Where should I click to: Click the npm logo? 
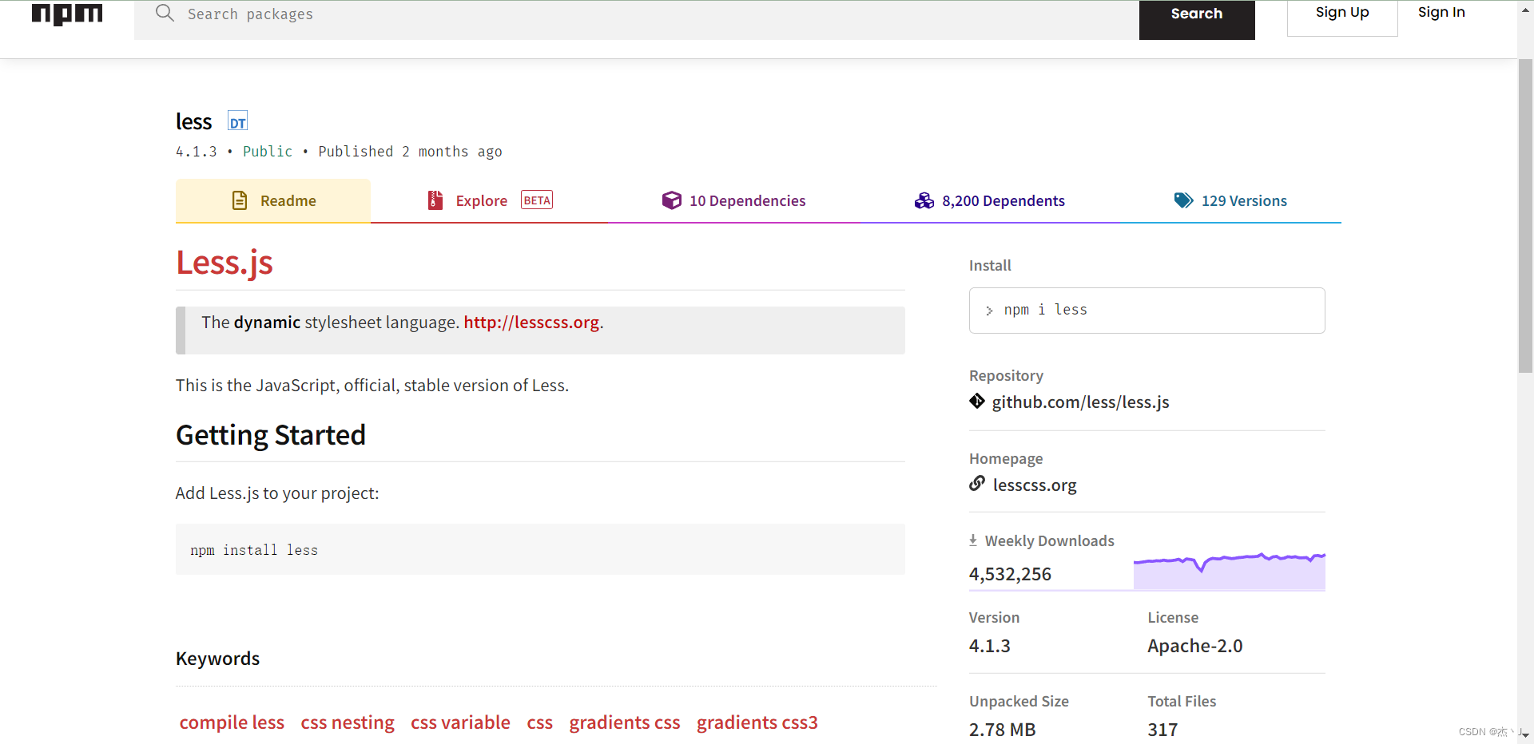tap(67, 14)
